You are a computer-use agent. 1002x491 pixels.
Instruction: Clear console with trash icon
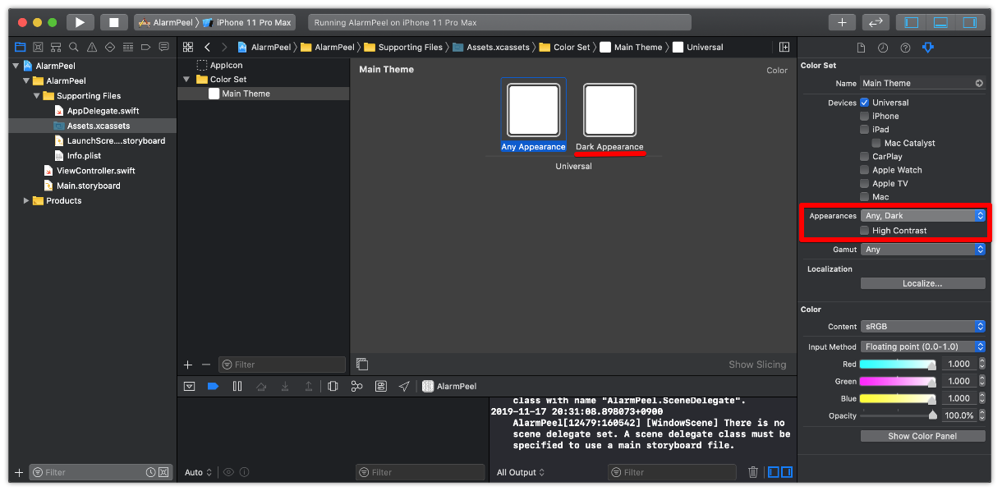pyautogui.click(x=753, y=472)
